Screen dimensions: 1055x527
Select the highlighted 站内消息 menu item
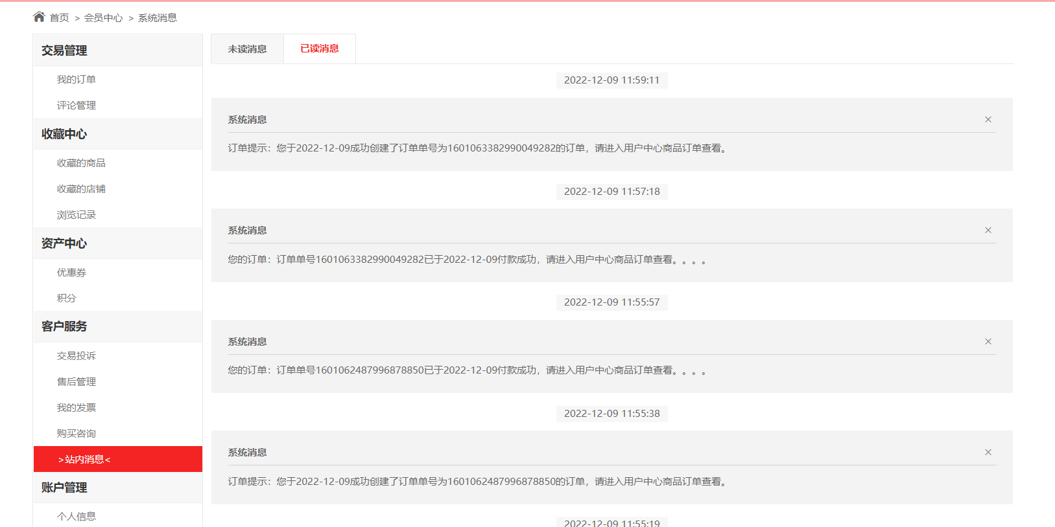coord(118,459)
